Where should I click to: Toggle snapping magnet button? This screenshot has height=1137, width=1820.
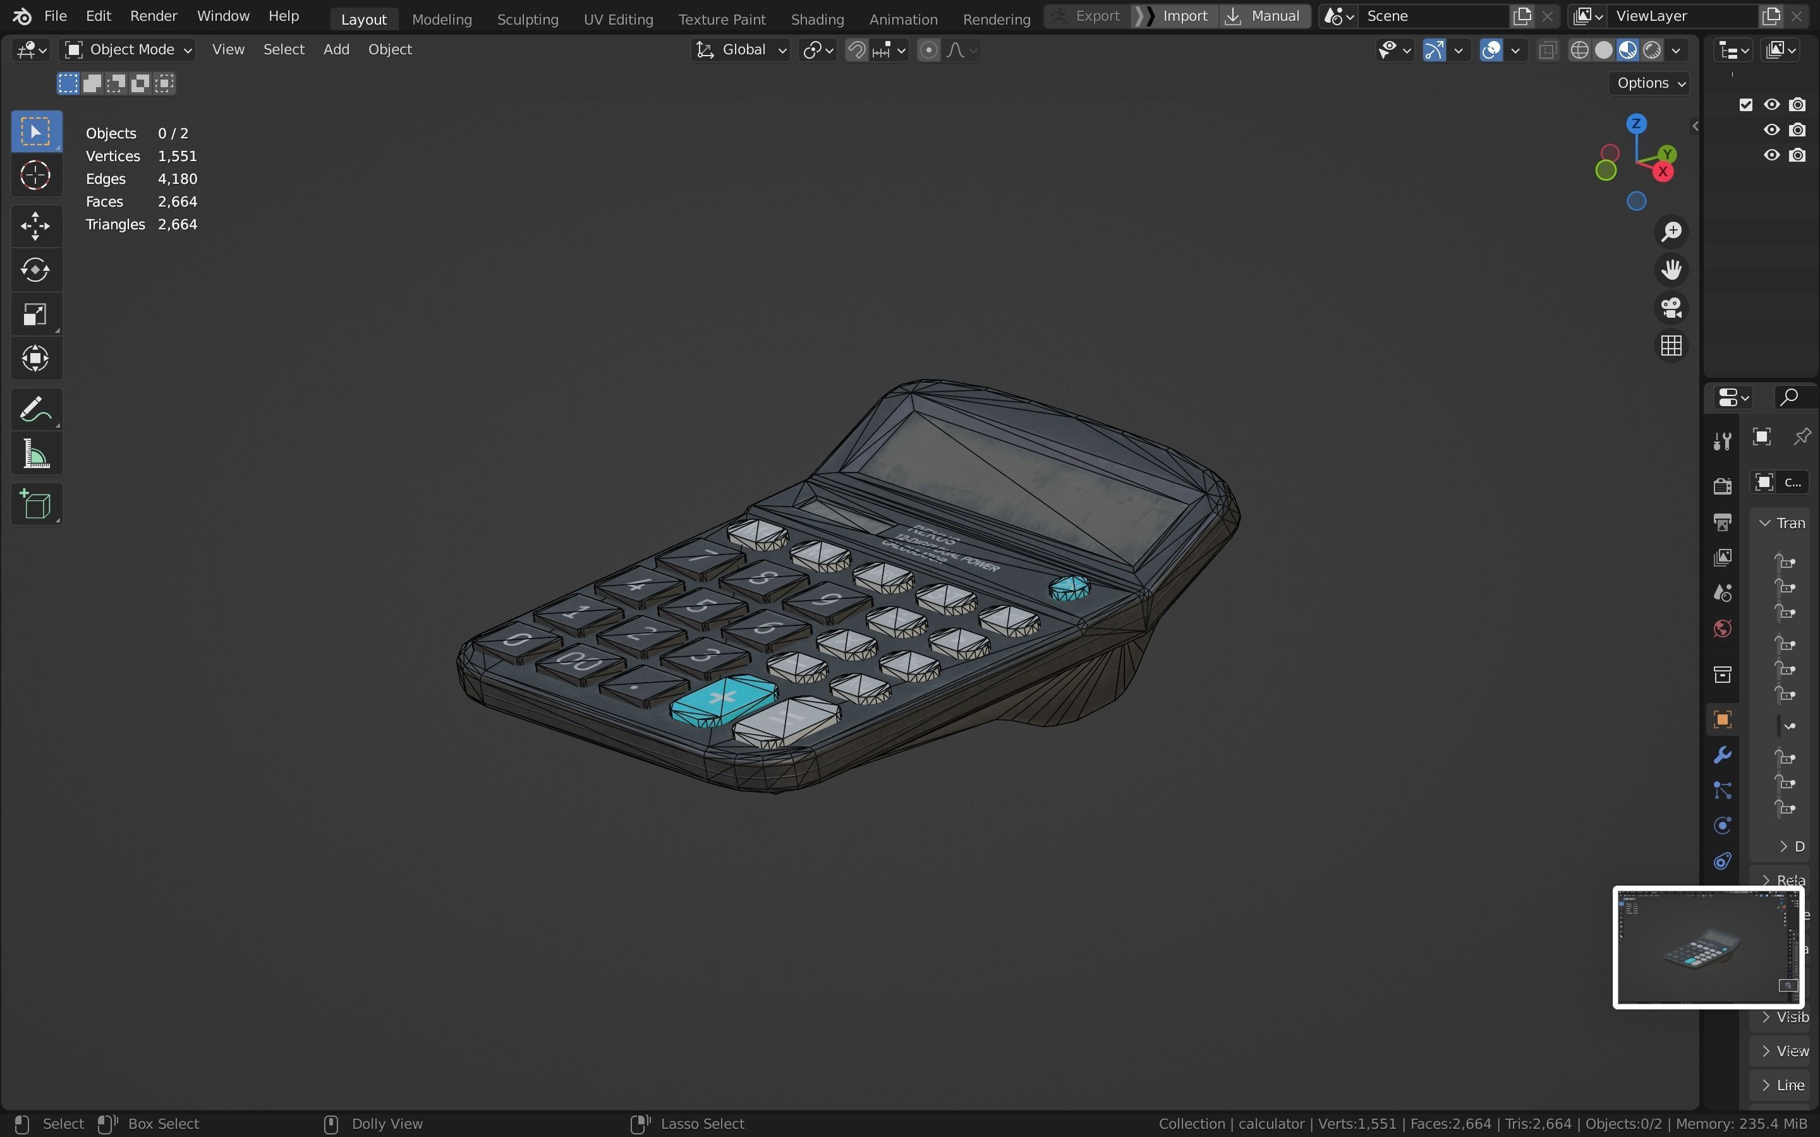(857, 51)
